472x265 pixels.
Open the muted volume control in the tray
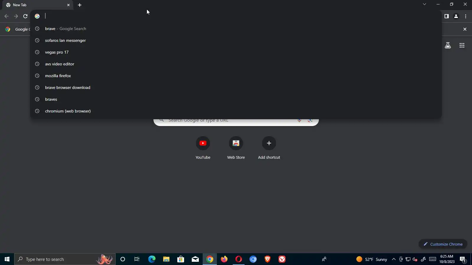[x=415, y=259]
